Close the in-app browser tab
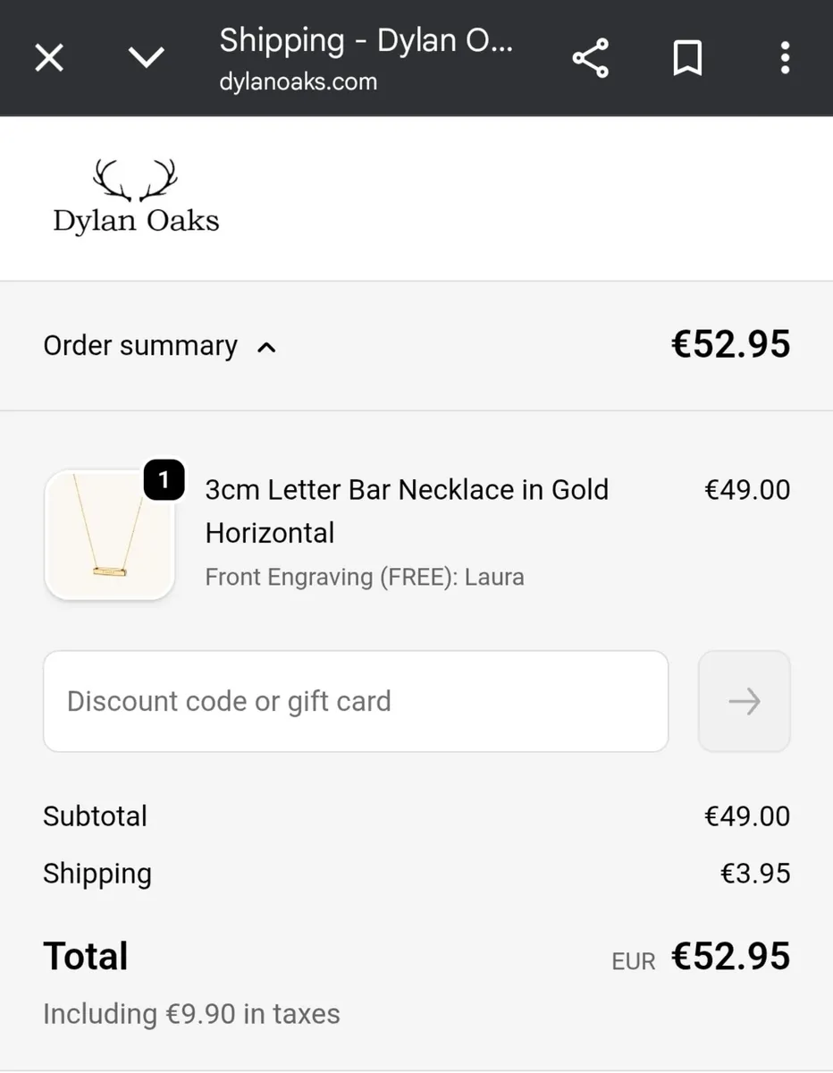Screen dimensions: 833x1073 (x=49, y=59)
